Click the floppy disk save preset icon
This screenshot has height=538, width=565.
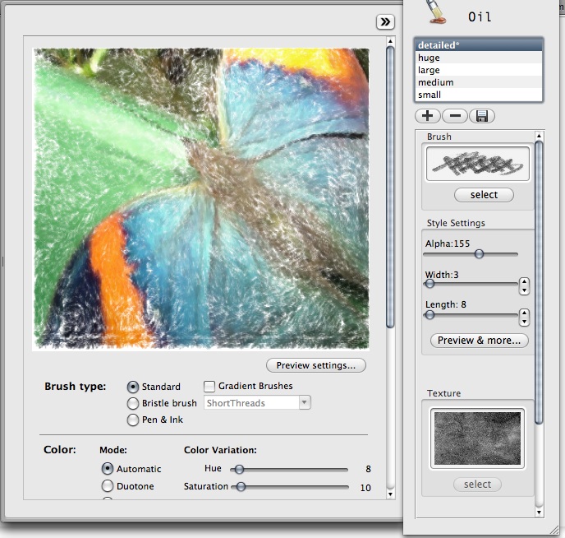pos(481,116)
